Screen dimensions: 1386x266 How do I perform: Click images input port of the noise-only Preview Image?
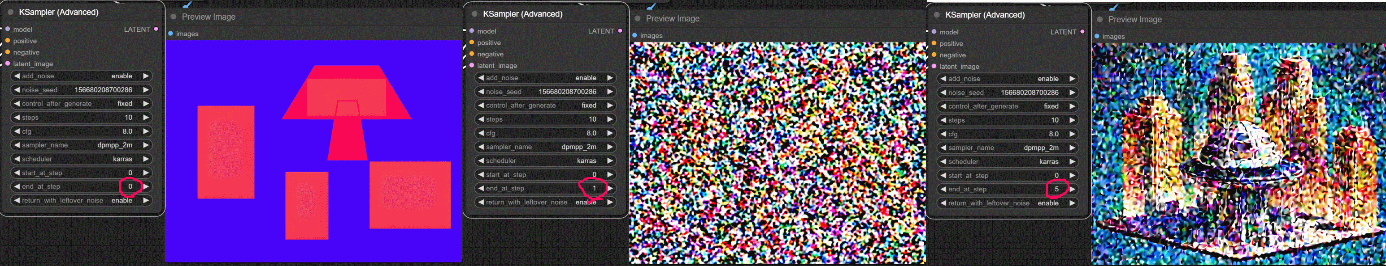(x=635, y=35)
